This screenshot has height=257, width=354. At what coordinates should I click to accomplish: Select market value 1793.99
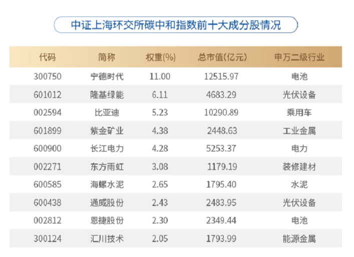click(x=221, y=238)
